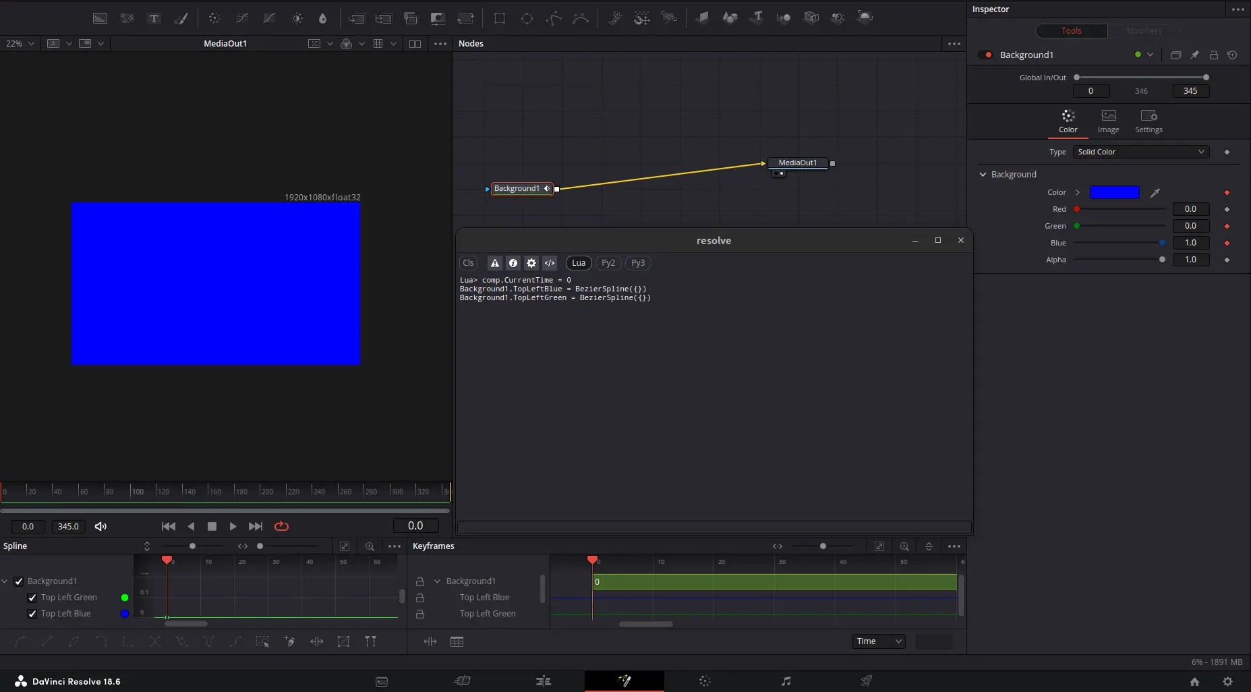This screenshot has width=1251, height=692.
Task: Open the Image tab in Inspector
Action: pyautogui.click(x=1108, y=121)
